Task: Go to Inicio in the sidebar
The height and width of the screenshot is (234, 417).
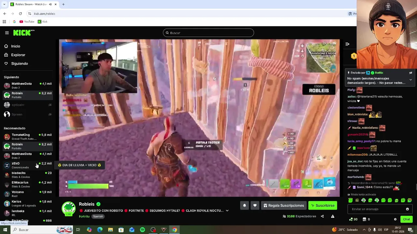Action: click(16, 46)
